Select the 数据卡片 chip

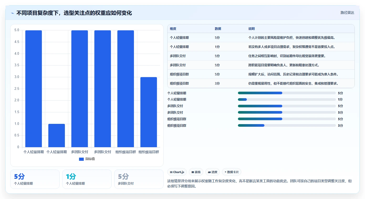(x=232, y=172)
